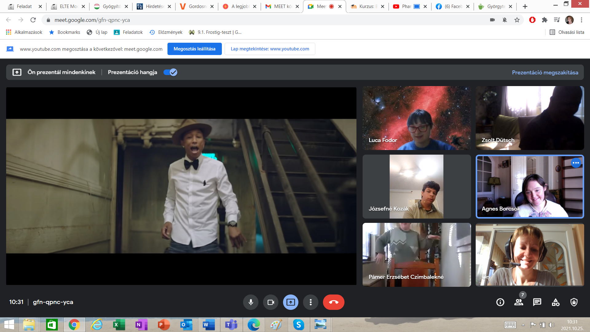Open Chrome three-dot menu
Screen dimensions: 590x332
click(581, 20)
